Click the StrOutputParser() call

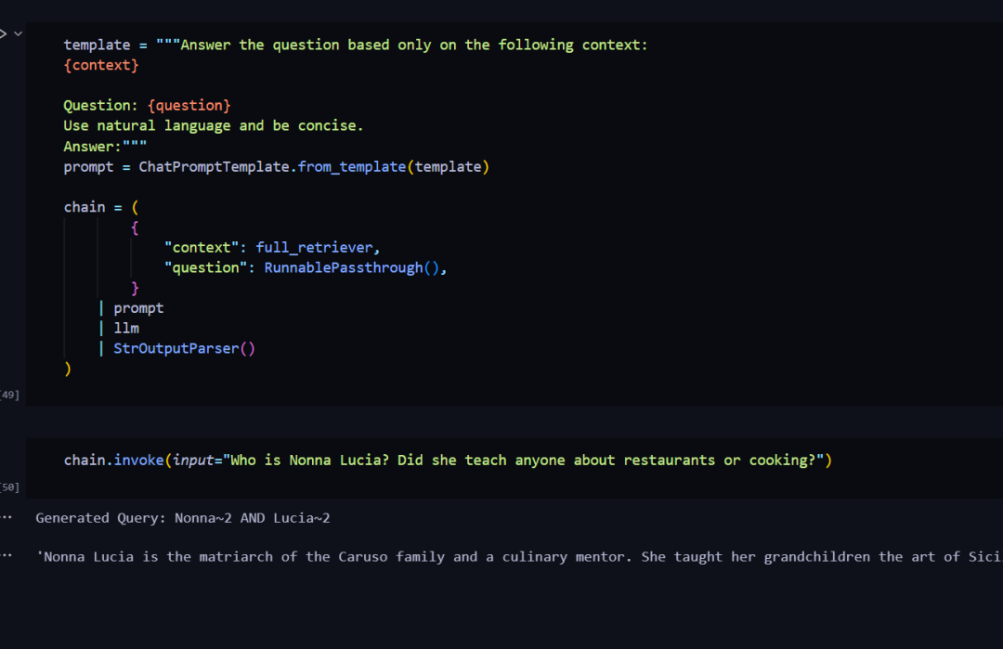pyautogui.click(x=184, y=348)
